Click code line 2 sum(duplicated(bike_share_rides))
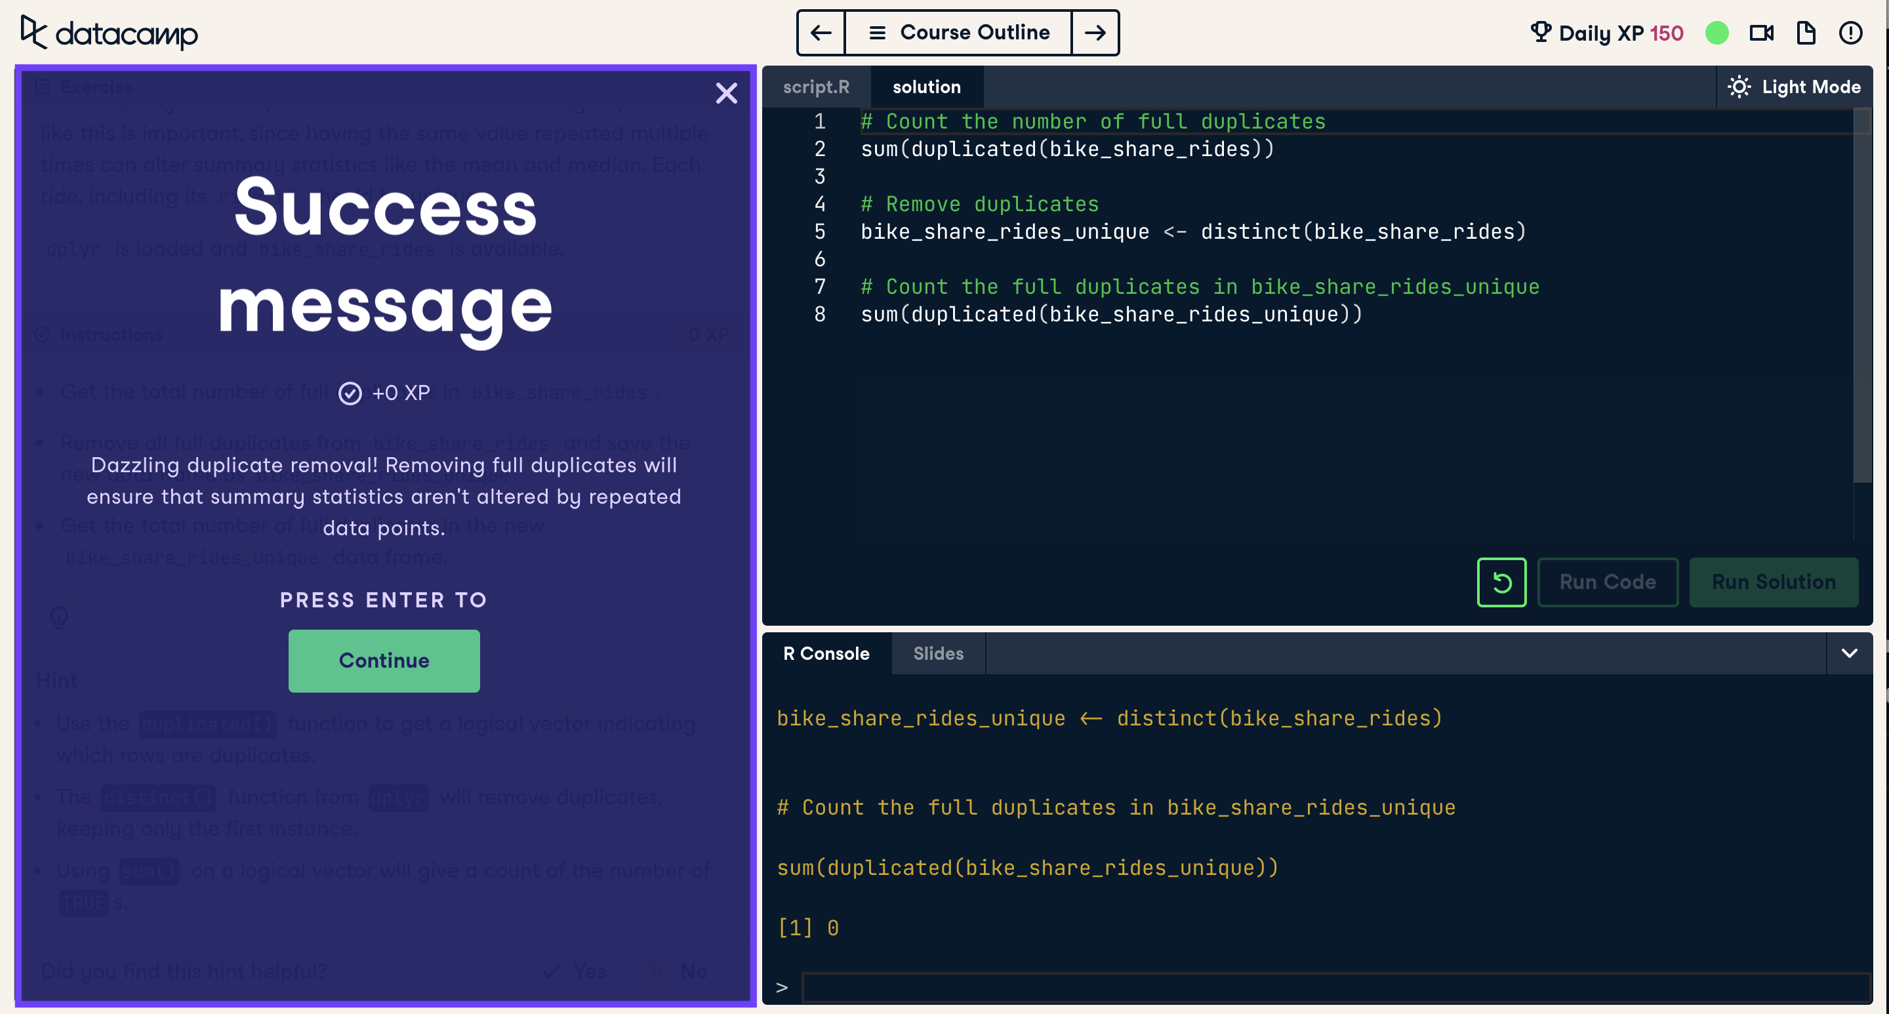The image size is (1889, 1014). (1067, 149)
